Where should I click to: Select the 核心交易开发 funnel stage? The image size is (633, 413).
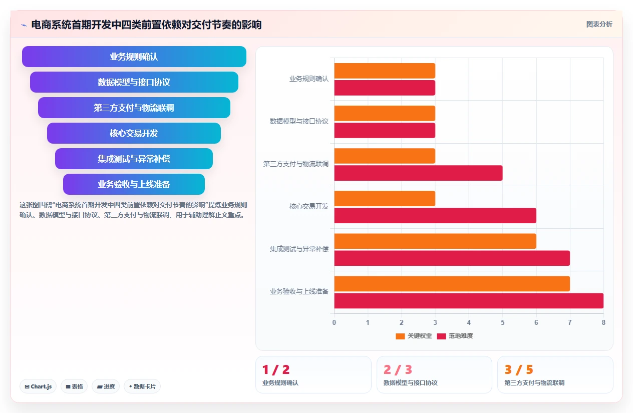(x=134, y=133)
